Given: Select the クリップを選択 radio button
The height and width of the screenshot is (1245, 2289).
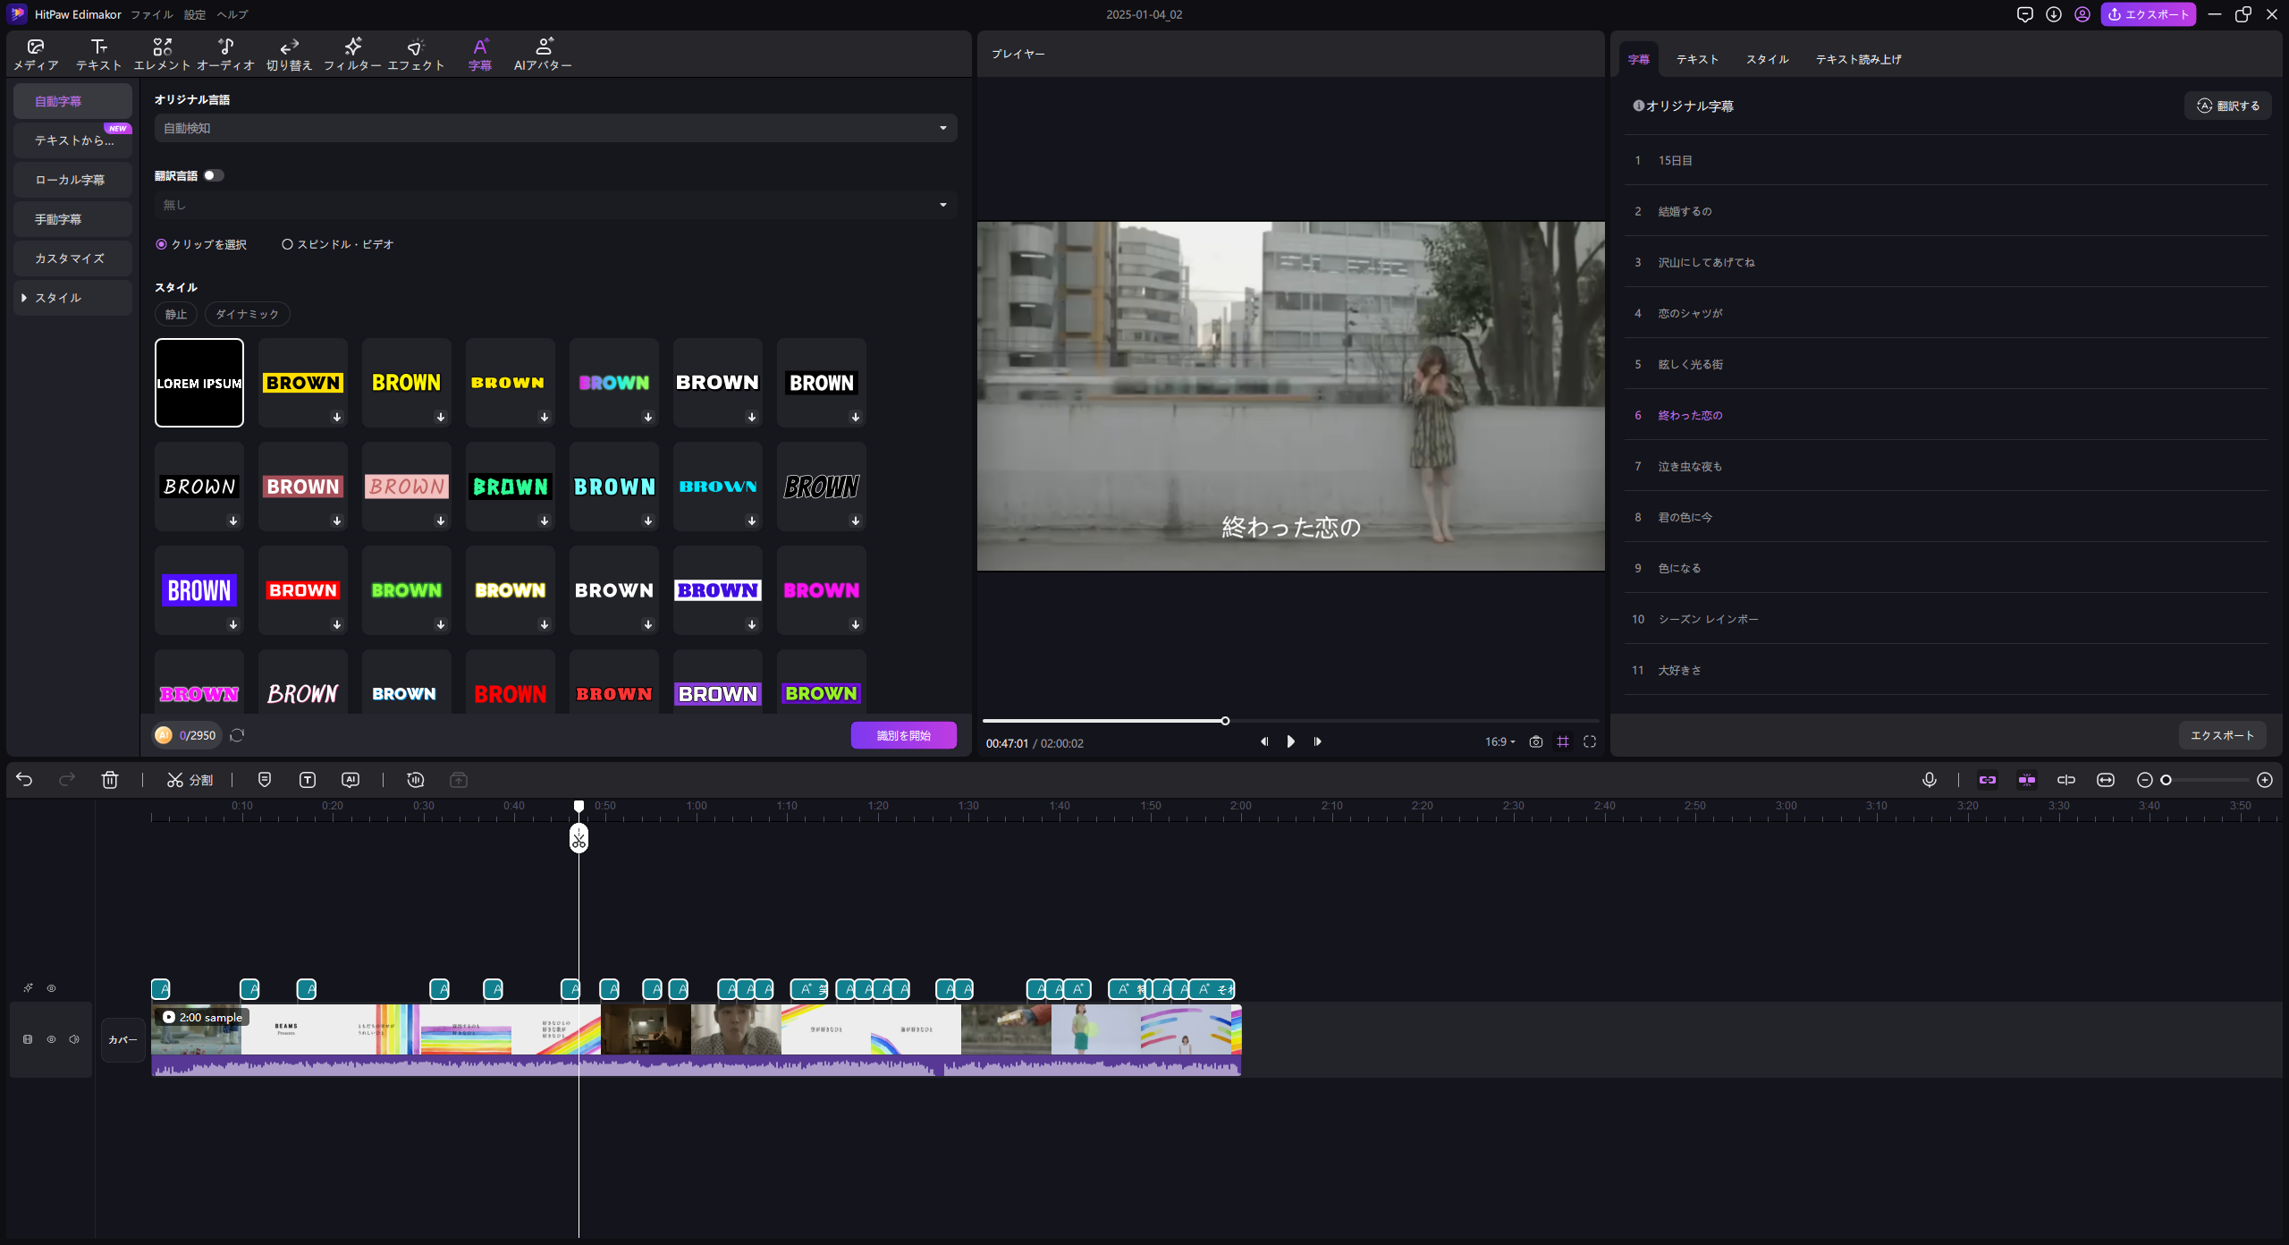Looking at the screenshot, I should 162,244.
